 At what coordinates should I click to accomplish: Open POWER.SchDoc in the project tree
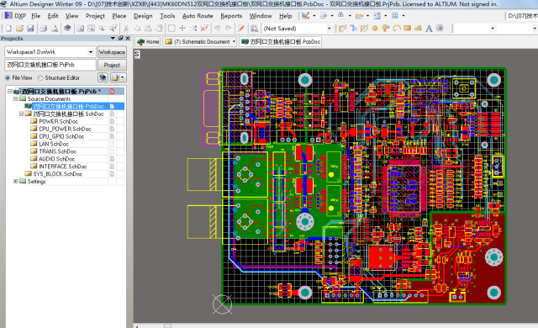coord(58,121)
